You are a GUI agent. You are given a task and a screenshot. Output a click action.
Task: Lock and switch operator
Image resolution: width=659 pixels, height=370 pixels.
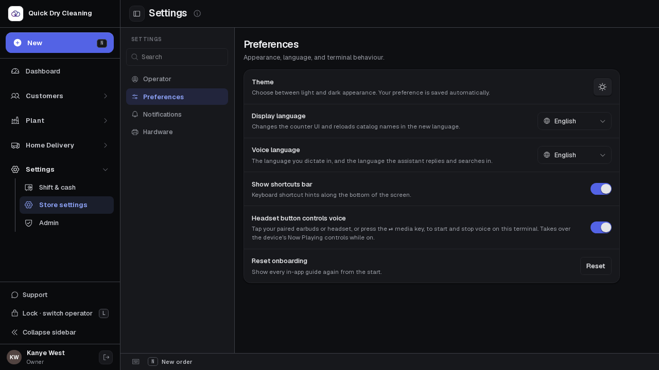60,313
